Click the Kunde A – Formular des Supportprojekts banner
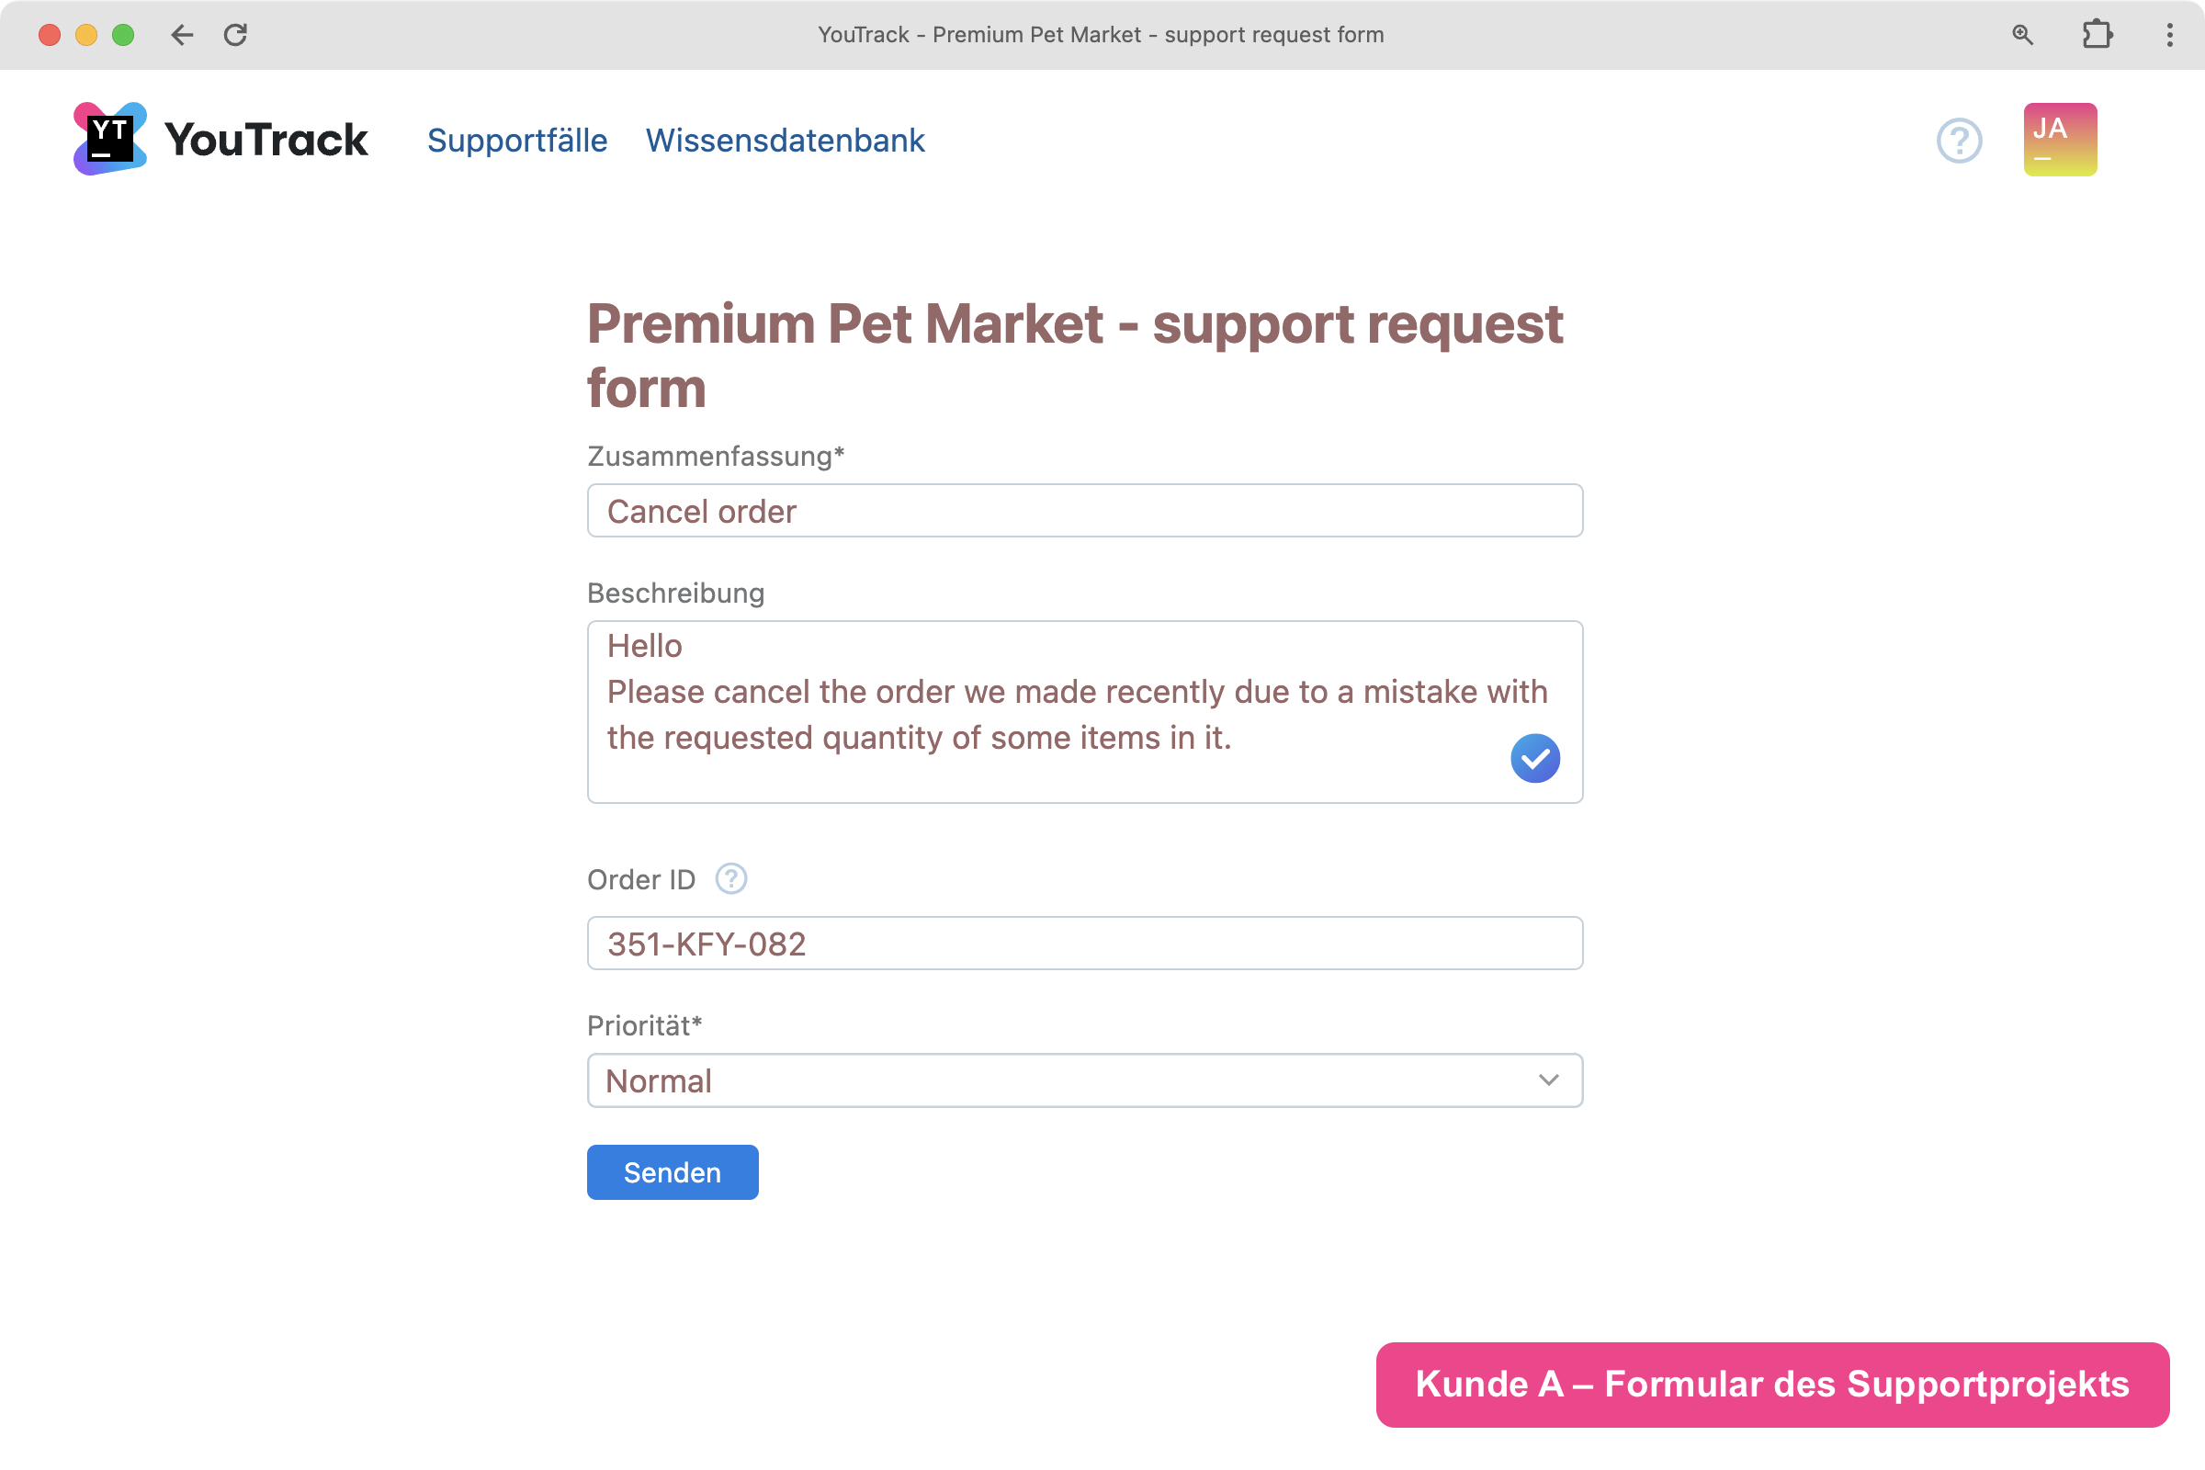 [1771, 1384]
